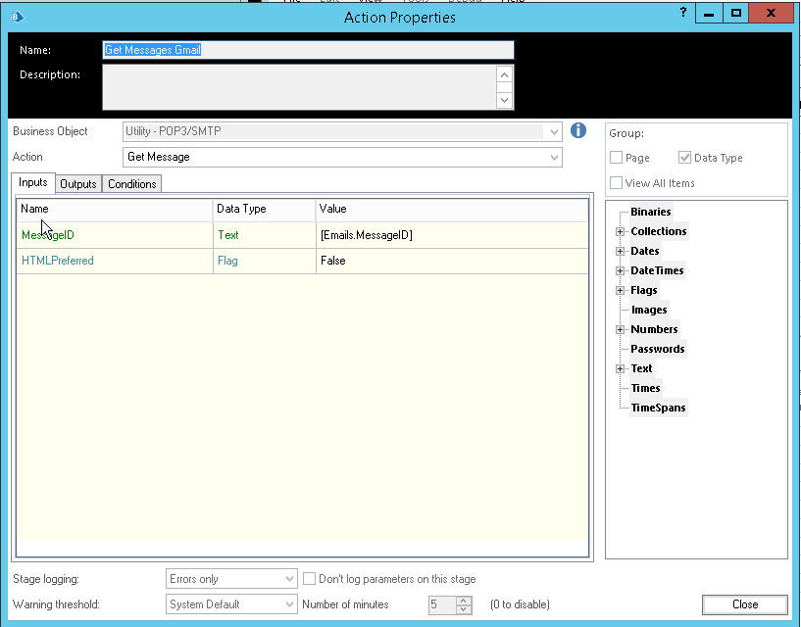Switch to the Outputs tab
801x627 pixels.
(78, 184)
